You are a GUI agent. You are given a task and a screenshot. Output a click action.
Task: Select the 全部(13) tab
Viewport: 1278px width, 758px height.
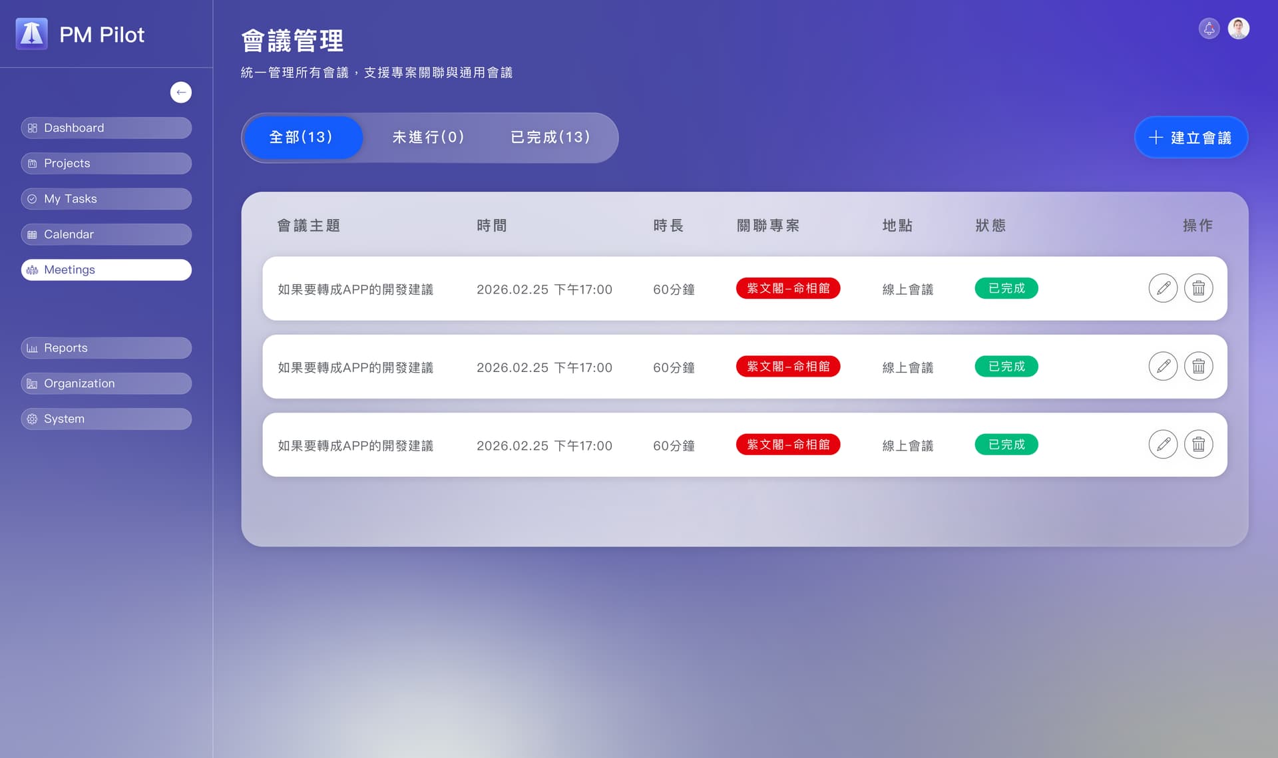(301, 137)
